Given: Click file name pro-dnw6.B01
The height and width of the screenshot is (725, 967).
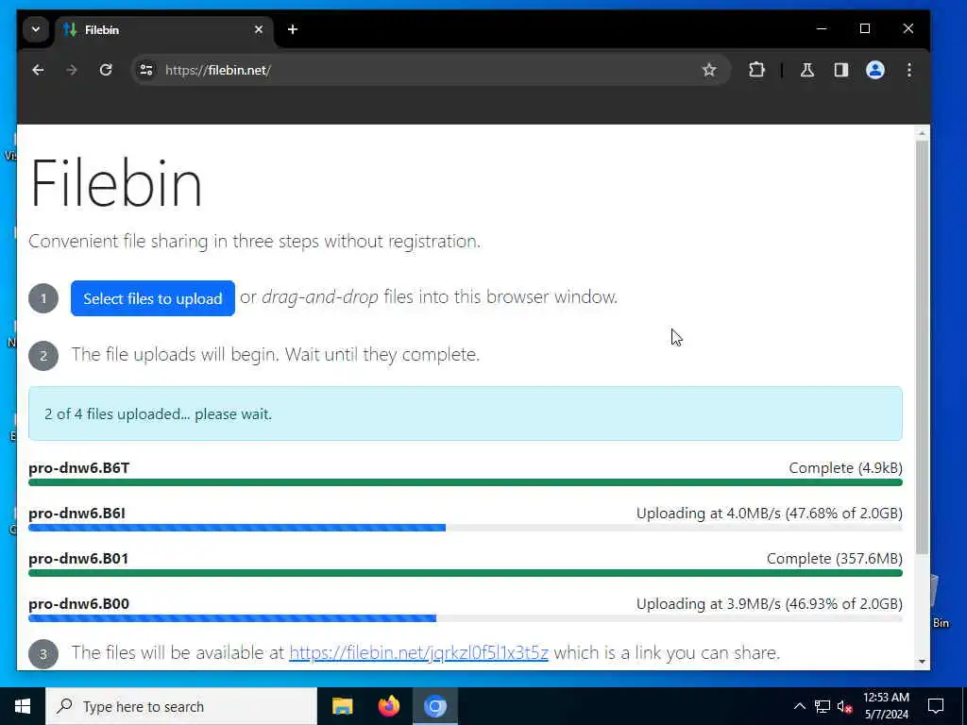Looking at the screenshot, I should [78, 559].
